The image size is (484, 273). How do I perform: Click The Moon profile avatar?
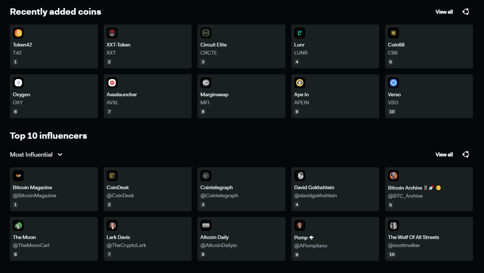(18, 225)
